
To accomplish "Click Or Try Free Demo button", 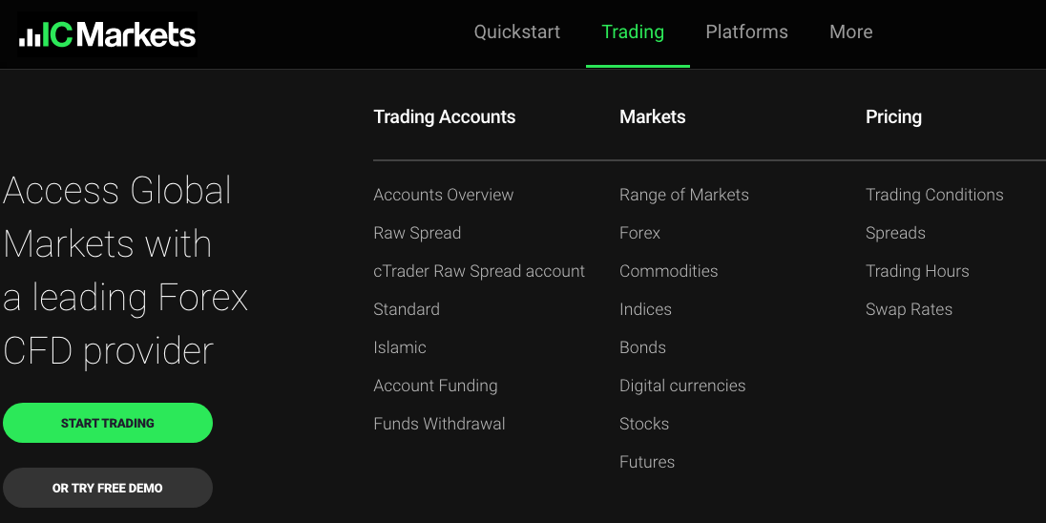I will [108, 488].
